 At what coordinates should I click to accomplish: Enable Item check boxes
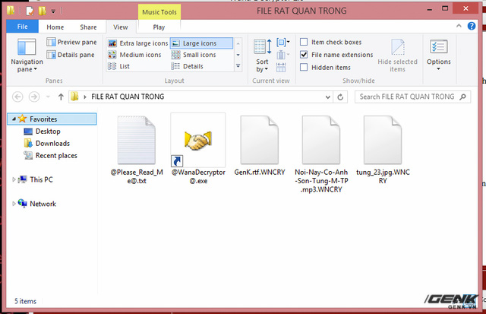304,42
